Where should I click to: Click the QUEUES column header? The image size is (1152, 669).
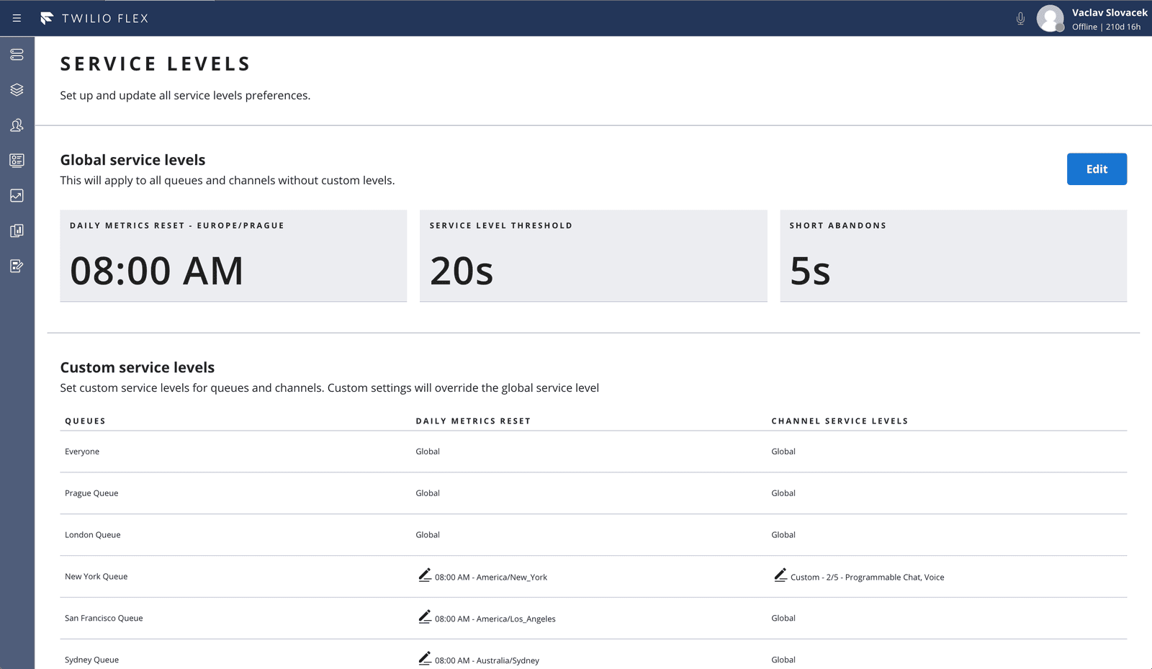coord(85,421)
